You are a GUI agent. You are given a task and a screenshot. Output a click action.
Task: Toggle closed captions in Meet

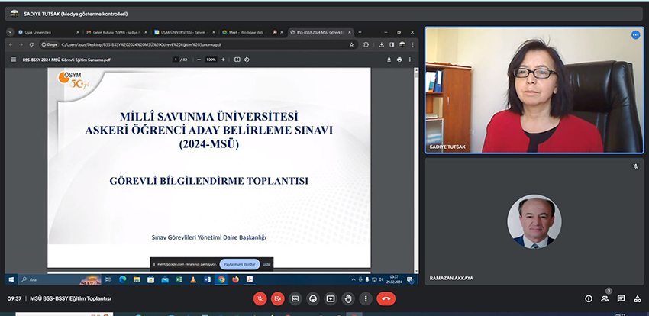295,298
